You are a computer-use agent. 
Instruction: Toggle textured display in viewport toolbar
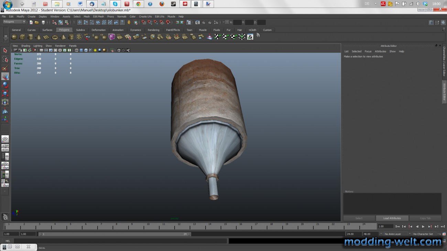[90, 50]
